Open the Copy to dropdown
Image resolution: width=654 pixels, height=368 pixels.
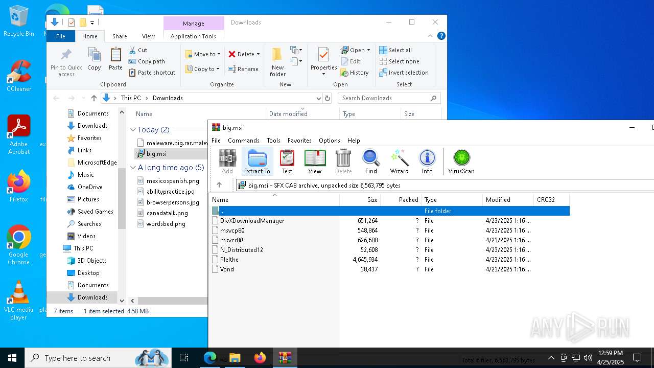pyautogui.click(x=203, y=69)
